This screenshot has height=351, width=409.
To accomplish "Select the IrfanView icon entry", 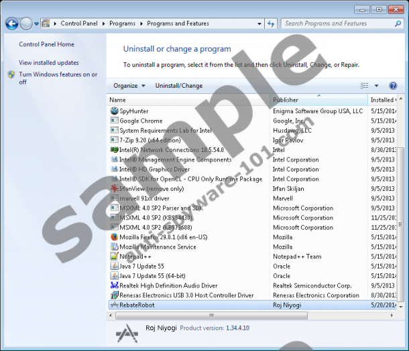I will (x=114, y=189).
